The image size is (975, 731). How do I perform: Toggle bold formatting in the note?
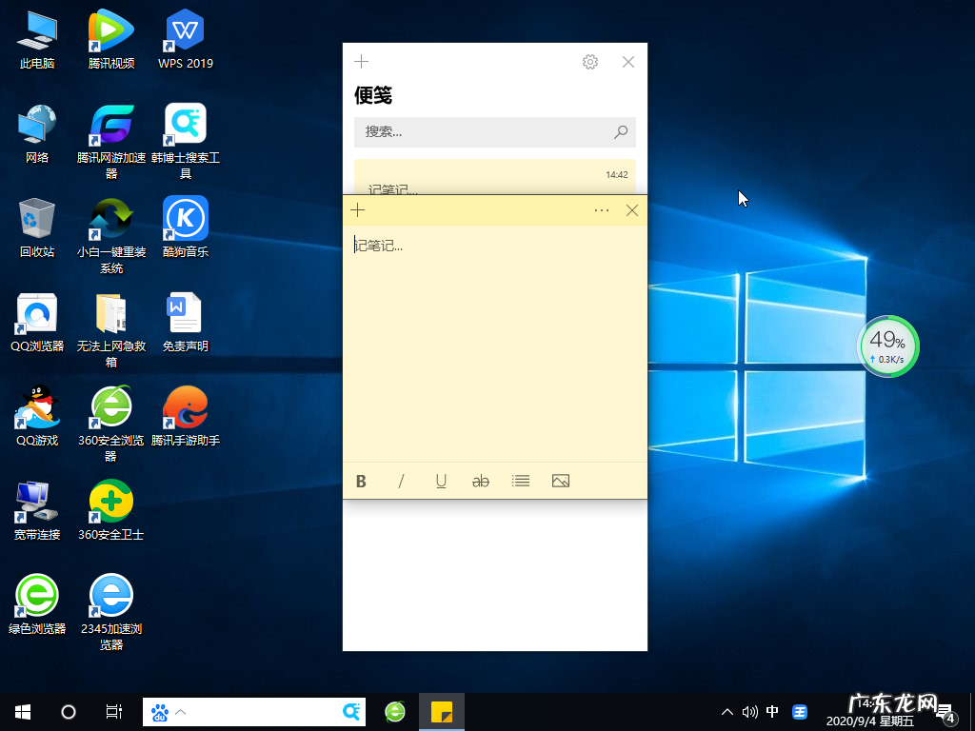click(x=361, y=481)
